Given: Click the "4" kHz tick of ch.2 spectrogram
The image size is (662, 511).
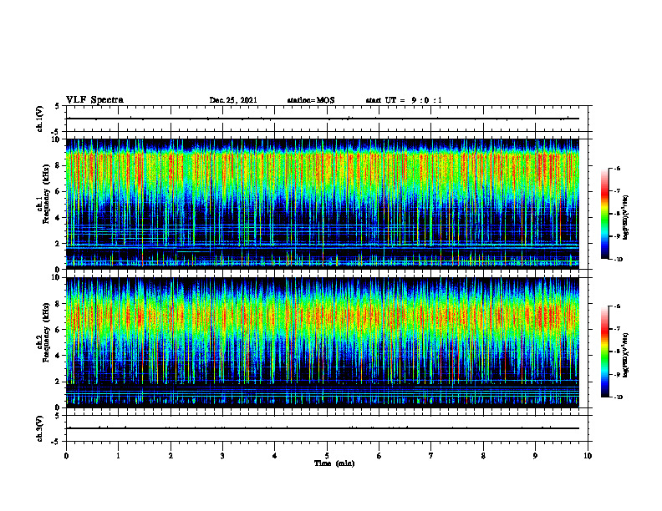Looking at the screenshot, I should pos(59,356).
